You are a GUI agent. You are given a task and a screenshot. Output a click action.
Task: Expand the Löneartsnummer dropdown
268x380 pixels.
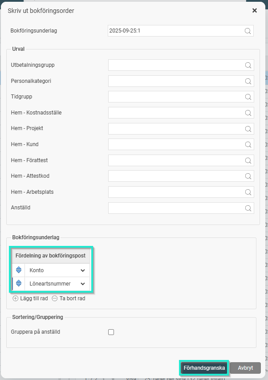point(82,284)
